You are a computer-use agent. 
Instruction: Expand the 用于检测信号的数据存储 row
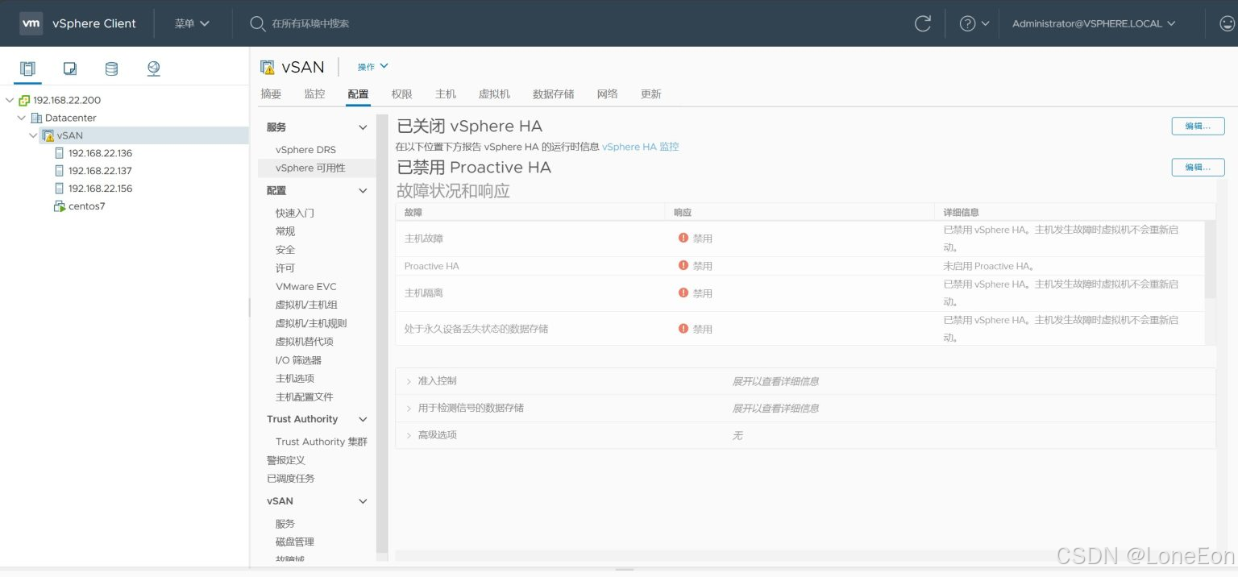pos(409,409)
